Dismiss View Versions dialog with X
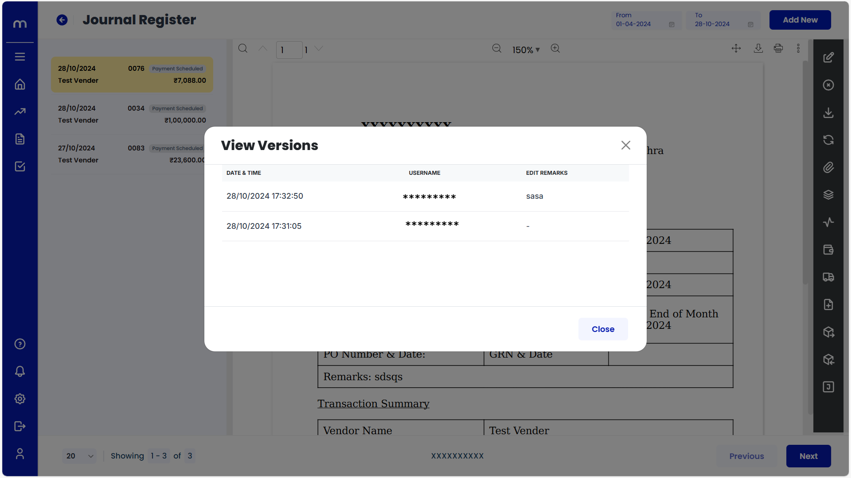Screen dimensions: 851x478 click(x=625, y=145)
